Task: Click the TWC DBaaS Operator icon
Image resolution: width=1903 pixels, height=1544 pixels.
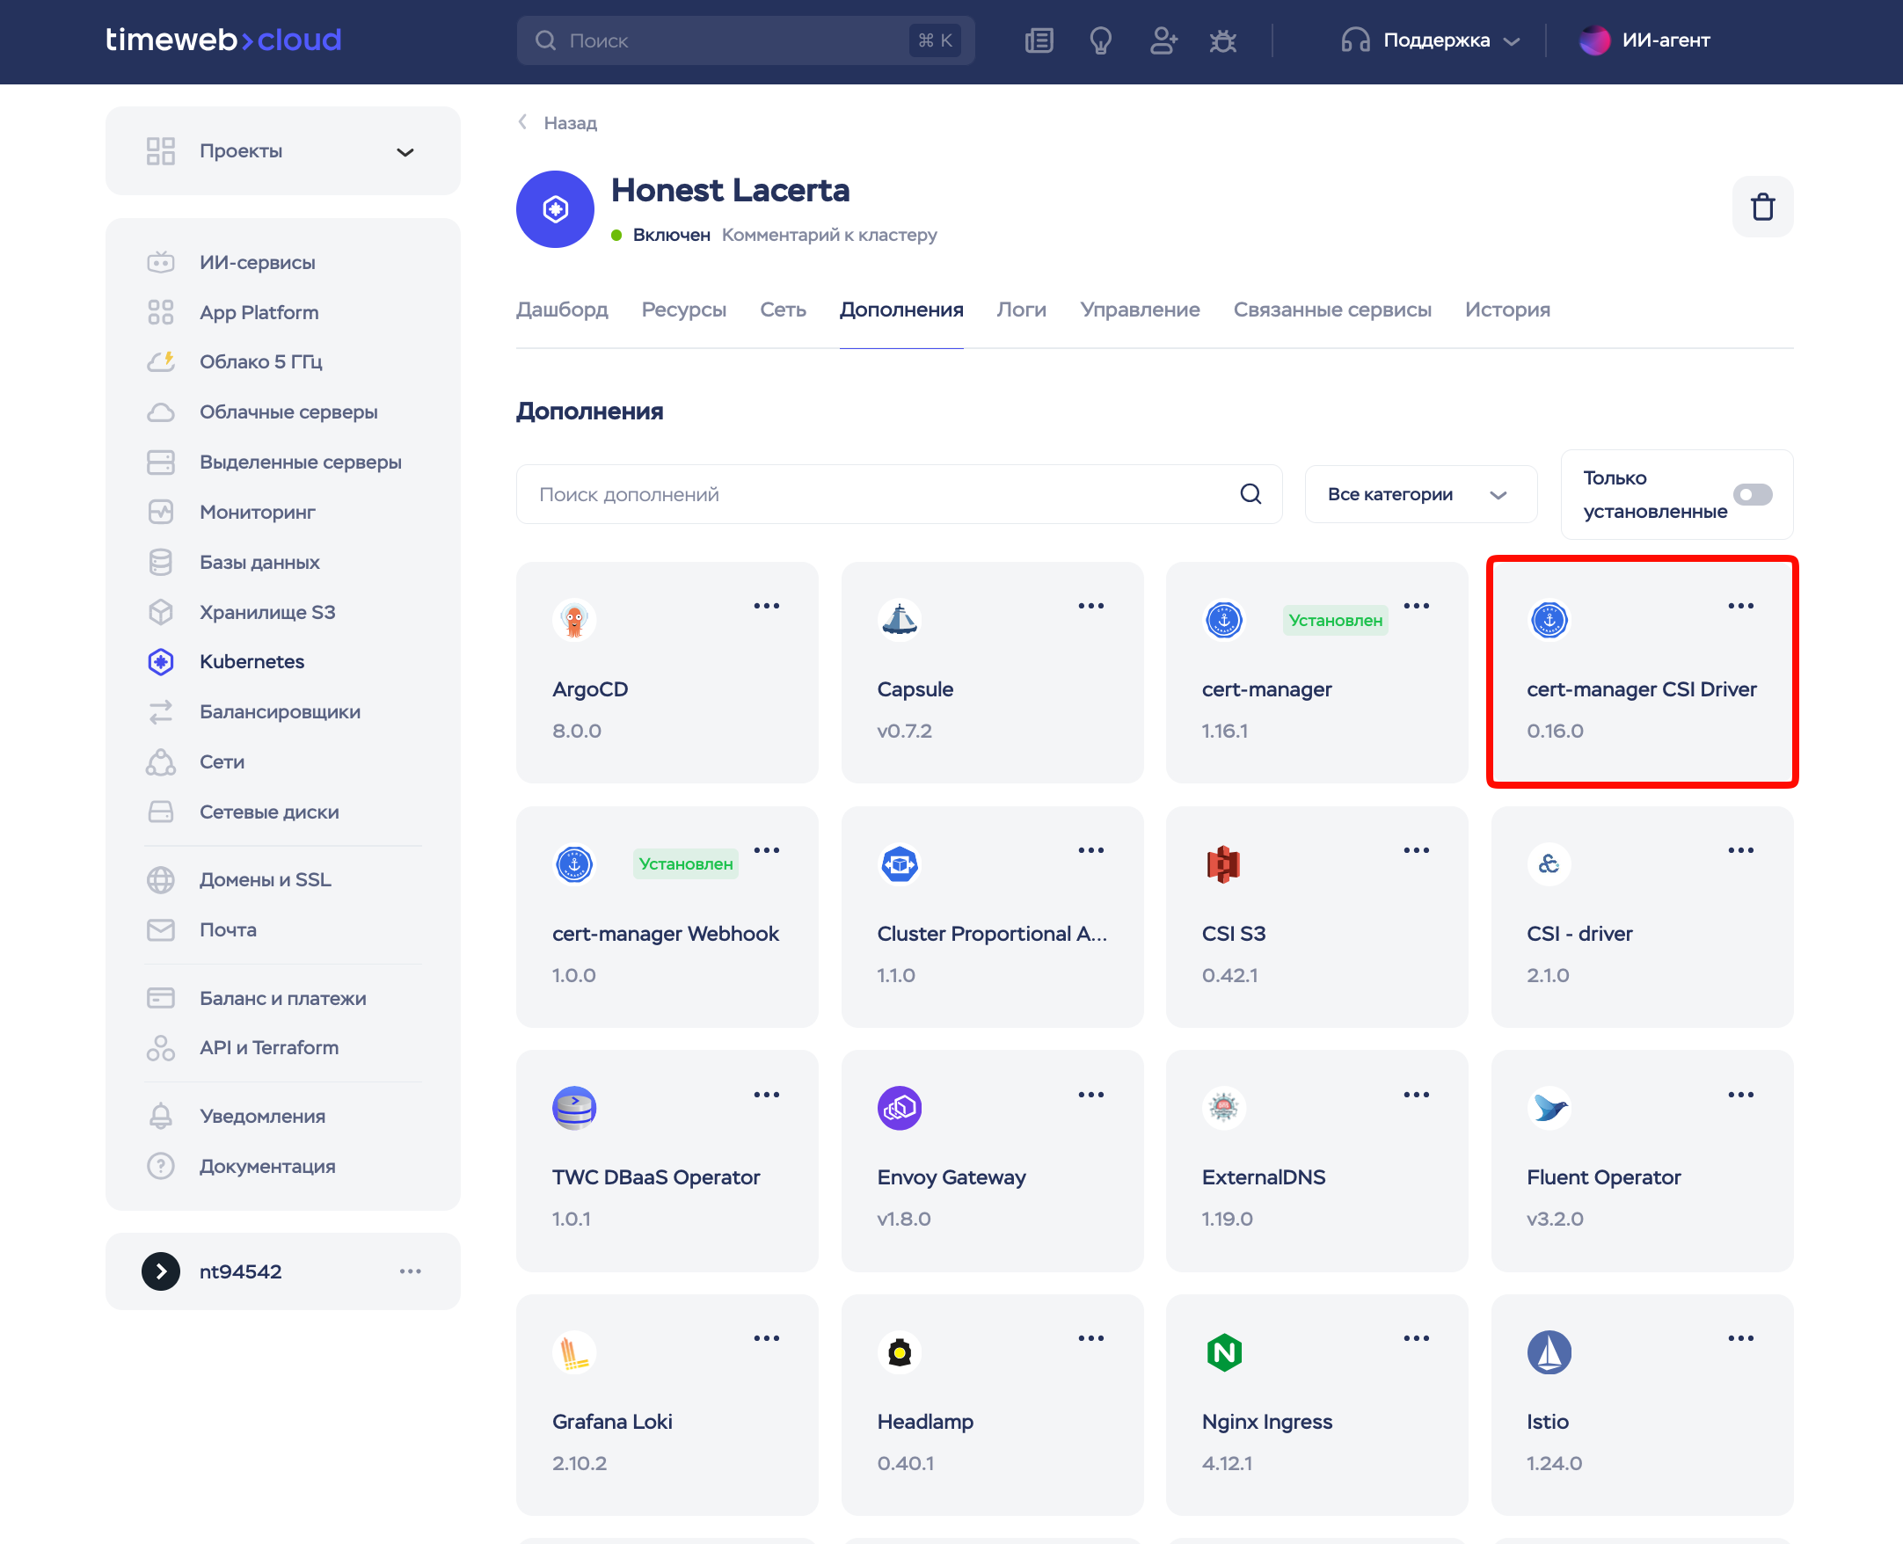Action: (x=574, y=1108)
